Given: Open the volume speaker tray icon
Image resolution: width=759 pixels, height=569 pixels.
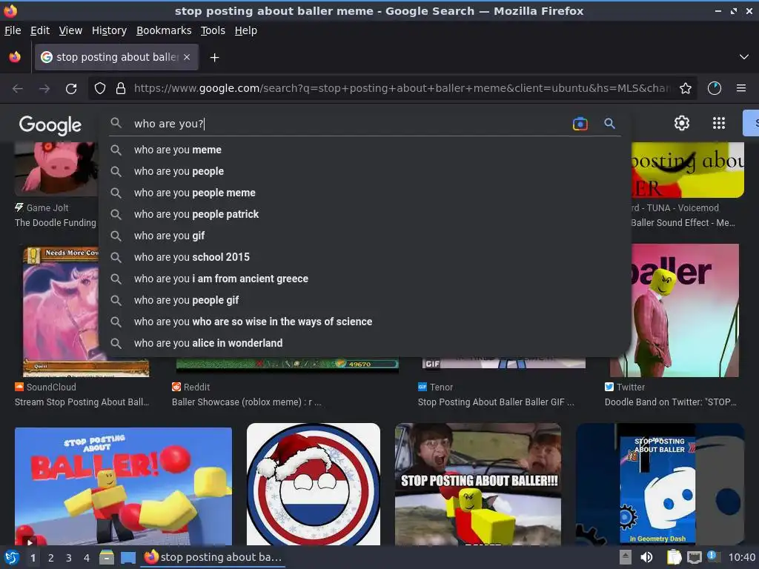Looking at the screenshot, I should tap(646, 557).
